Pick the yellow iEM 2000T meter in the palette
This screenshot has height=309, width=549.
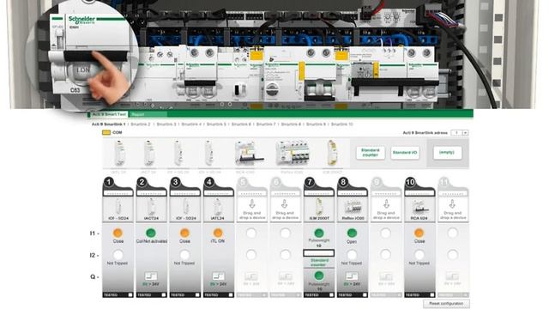point(331,153)
